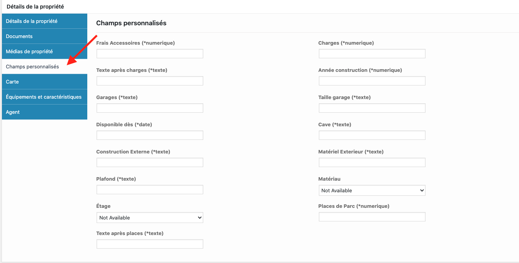Image resolution: width=519 pixels, height=263 pixels.
Task: Click the Construction Externe field
Action: pos(150,162)
